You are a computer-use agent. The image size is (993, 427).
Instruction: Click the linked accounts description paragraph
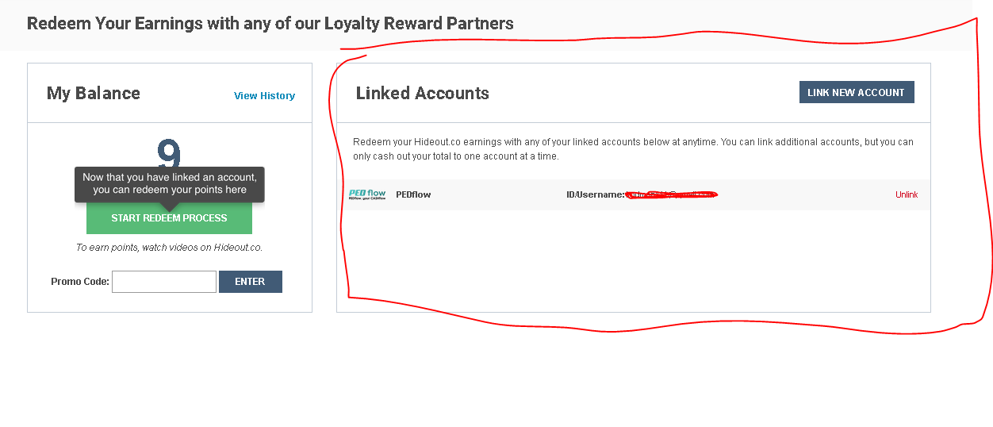click(x=633, y=149)
